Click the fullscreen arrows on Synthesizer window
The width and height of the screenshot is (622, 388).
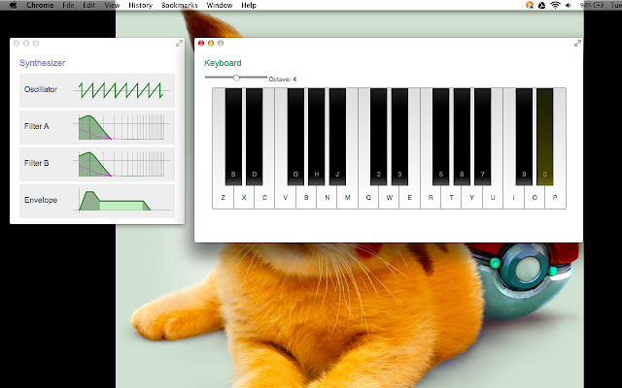pyautogui.click(x=179, y=43)
